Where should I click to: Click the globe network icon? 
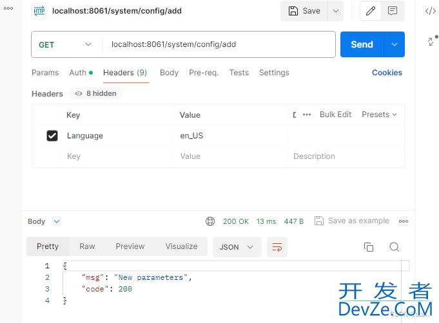(x=210, y=221)
